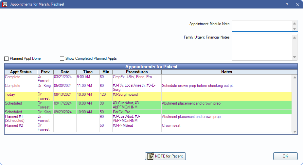Click inside Appointment Module Note field
Viewport: 303px width, 165px height.
click(x=260, y=26)
